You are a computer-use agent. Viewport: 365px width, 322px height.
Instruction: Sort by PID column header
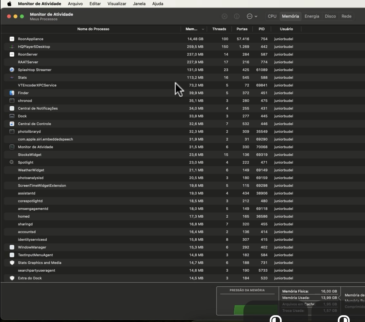pos(262,29)
